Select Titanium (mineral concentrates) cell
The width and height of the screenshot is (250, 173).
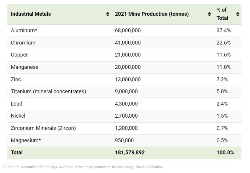[x=48, y=92]
